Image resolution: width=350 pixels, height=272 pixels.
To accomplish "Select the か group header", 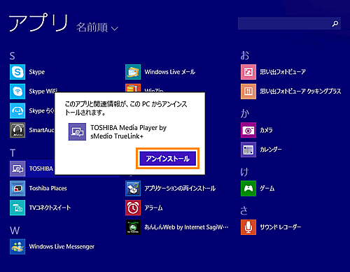I will [245, 114].
